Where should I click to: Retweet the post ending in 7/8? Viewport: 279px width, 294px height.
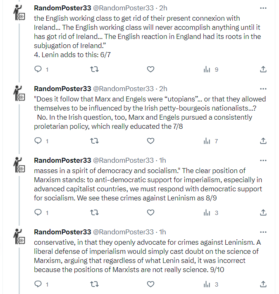point(94,141)
